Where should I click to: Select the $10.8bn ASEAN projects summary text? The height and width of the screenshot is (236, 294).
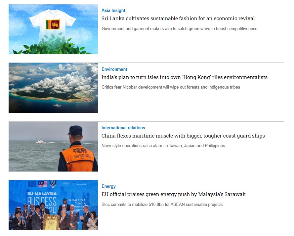pyautogui.click(x=162, y=205)
